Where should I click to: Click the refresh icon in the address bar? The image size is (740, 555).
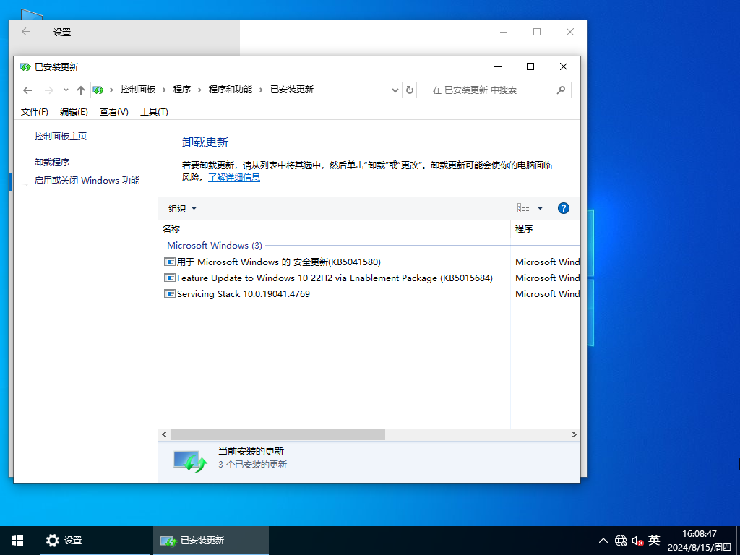click(x=409, y=90)
